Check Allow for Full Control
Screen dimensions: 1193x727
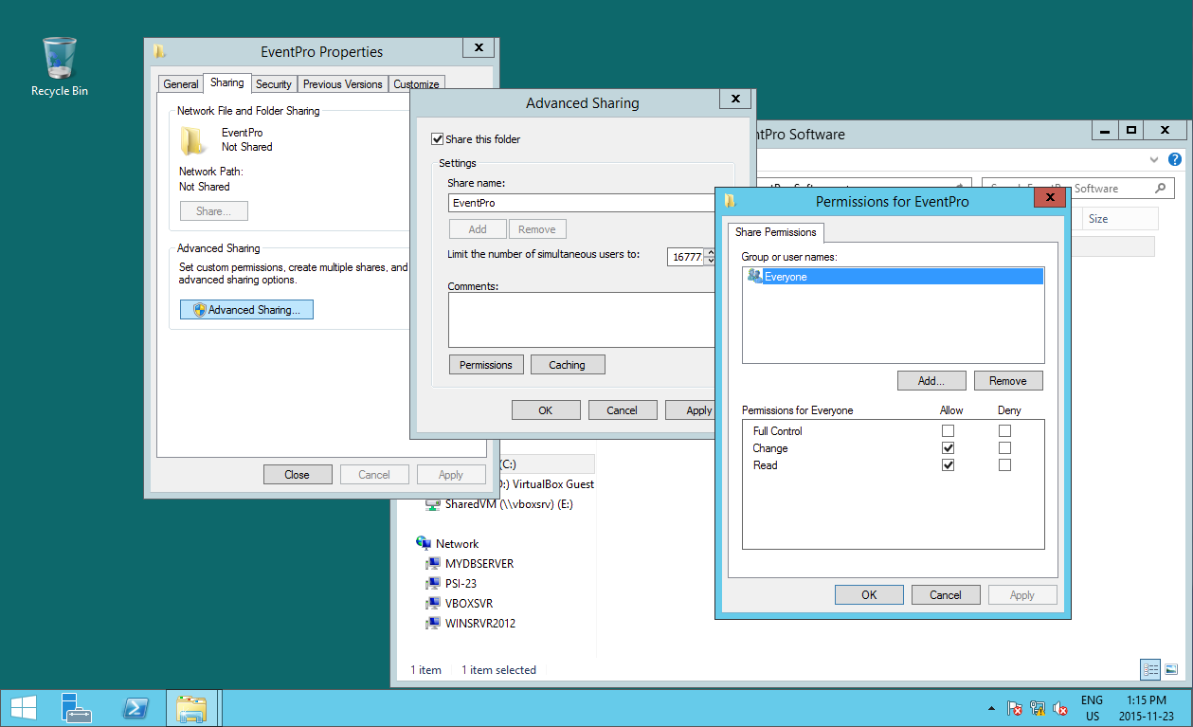pyautogui.click(x=949, y=431)
